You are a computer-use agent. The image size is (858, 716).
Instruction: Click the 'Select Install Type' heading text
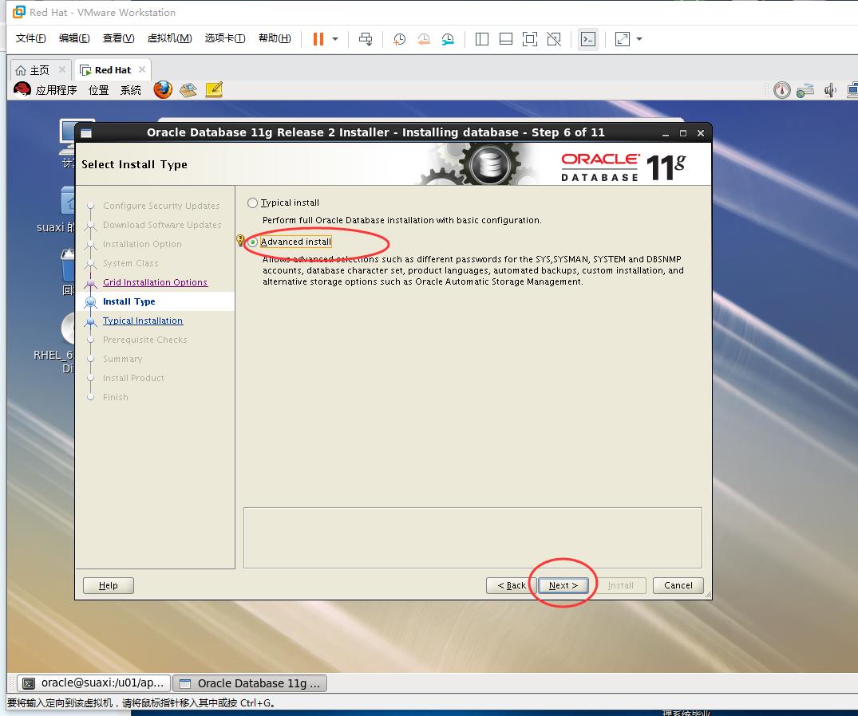coord(135,164)
